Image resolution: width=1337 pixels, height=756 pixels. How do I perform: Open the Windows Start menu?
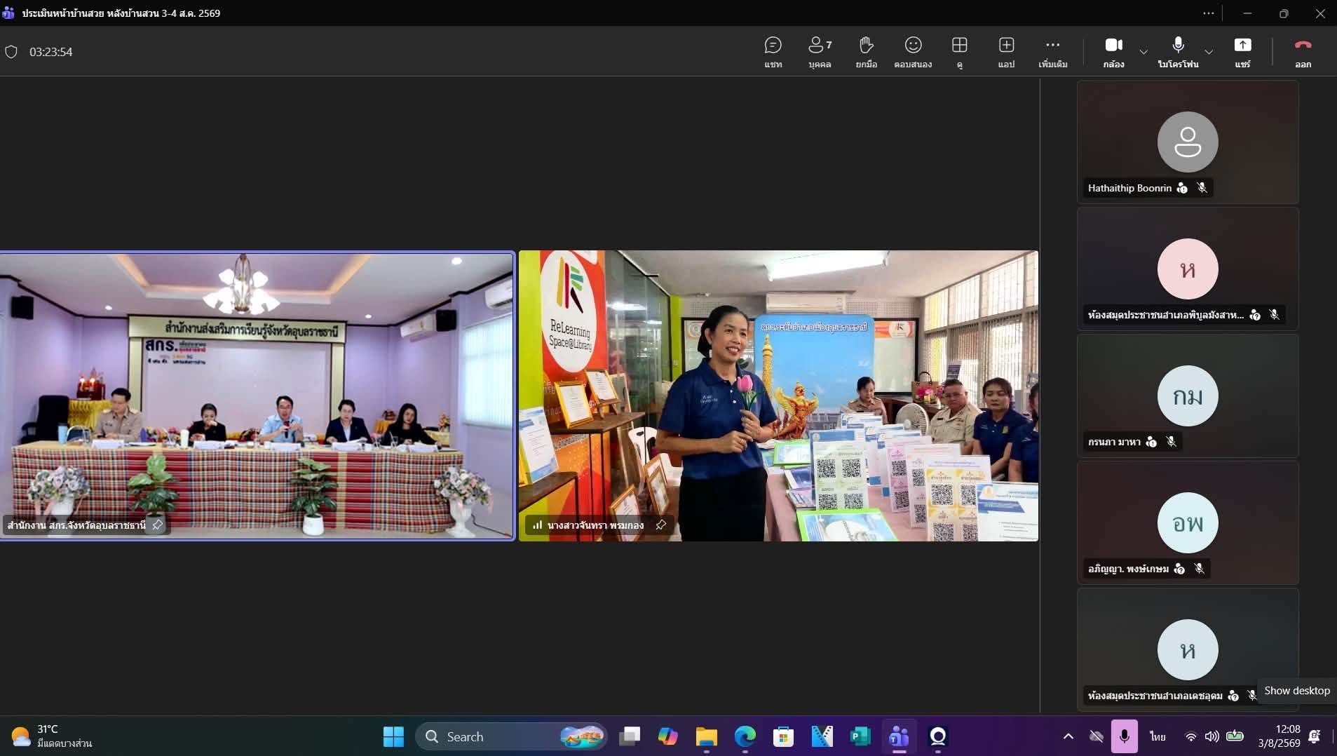pos(393,736)
